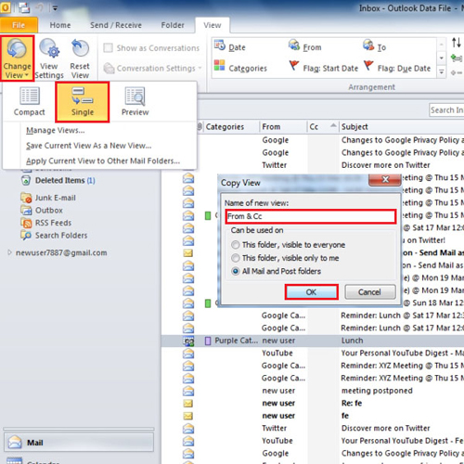Viewport: 464px width, 464px height.
Task: Cancel the Copy View dialog
Action: (x=370, y=292)
